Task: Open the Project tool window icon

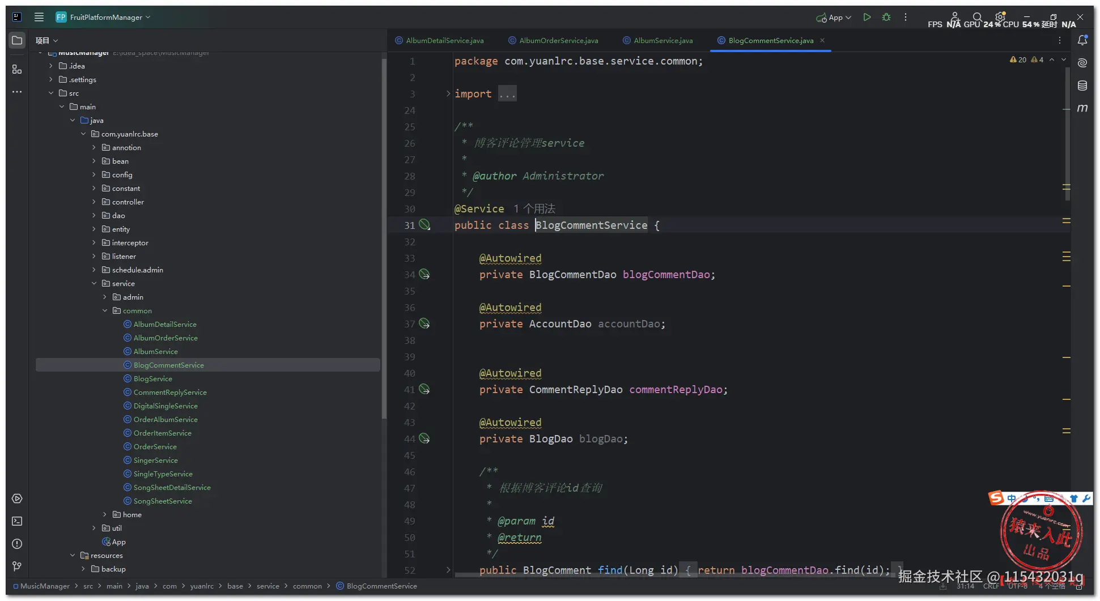Action: click(x=17, y=40)
